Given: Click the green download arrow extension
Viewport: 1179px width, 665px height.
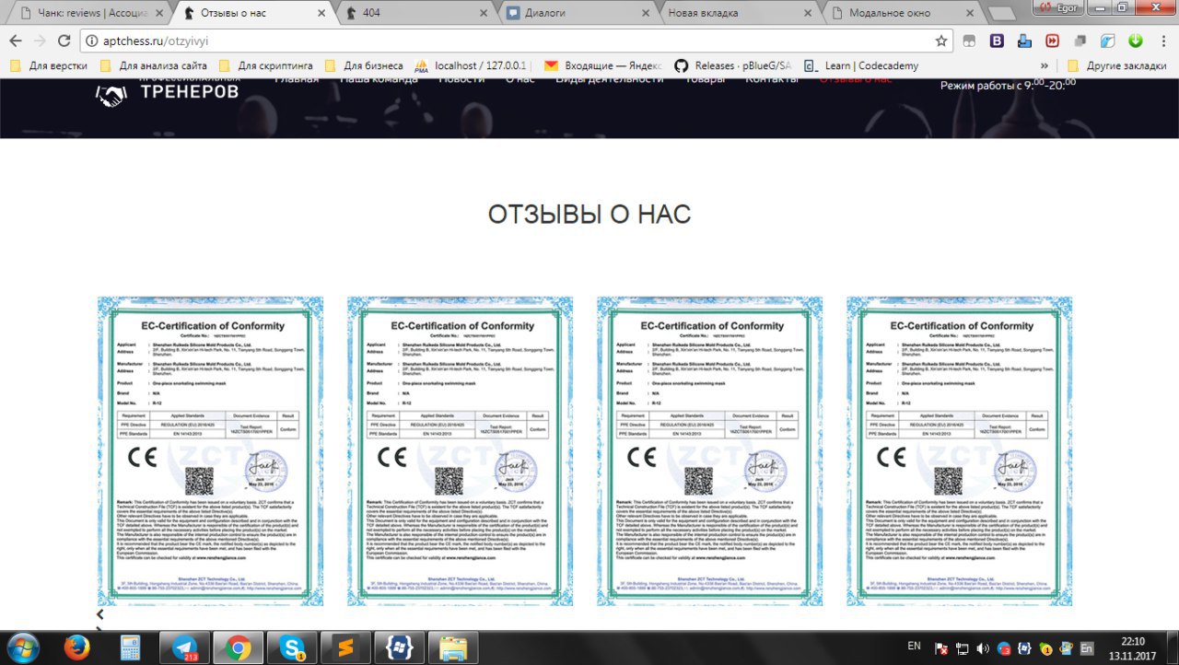Looking at the screenshot, I should pyautogui.click(x=1136, y=41).
